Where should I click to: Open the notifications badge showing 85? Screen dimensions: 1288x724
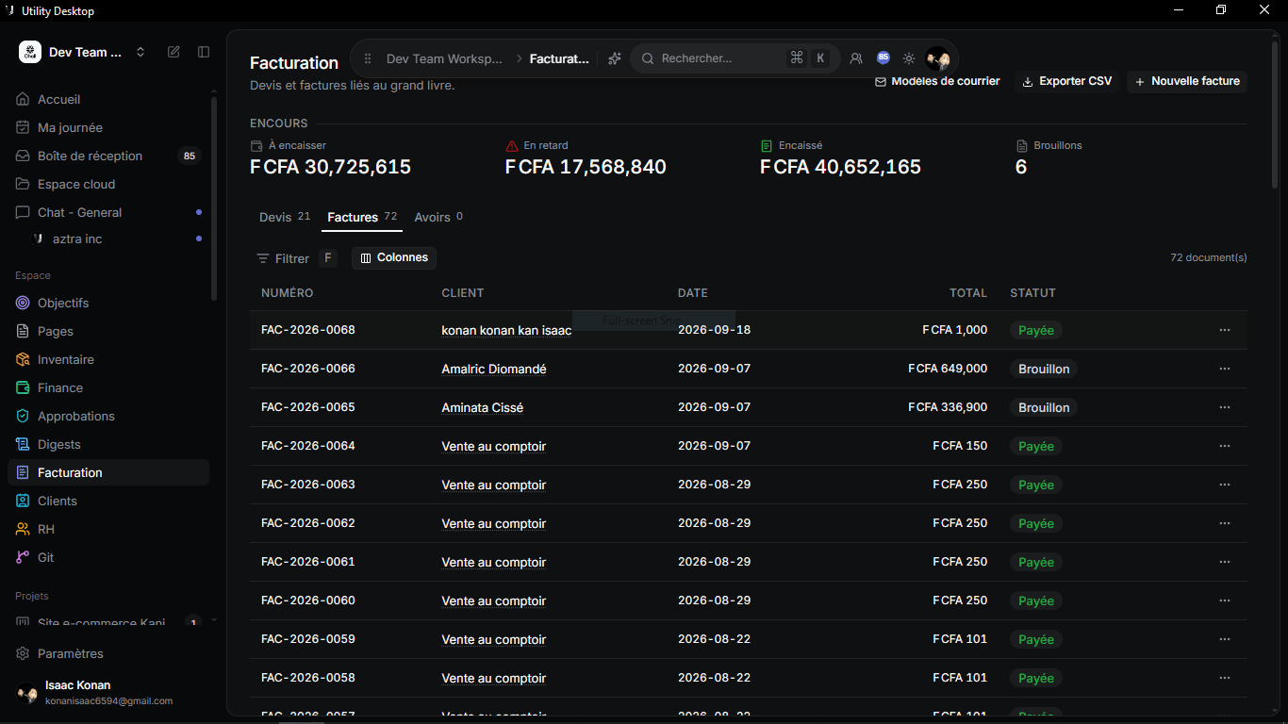point(883,58)
